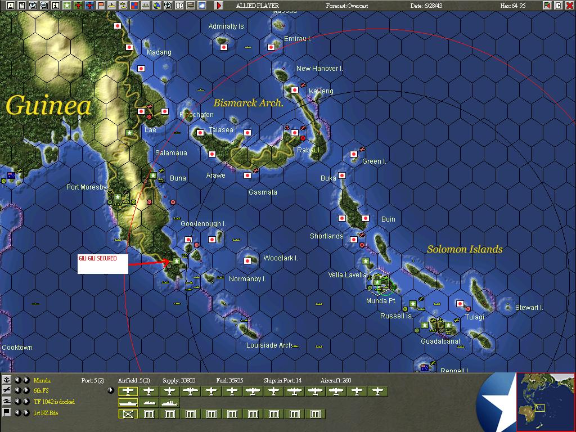Select the highlighted infantry unit icon for 1st NZ Bde
Screen dimensions: 576x432
pos(128,415)
